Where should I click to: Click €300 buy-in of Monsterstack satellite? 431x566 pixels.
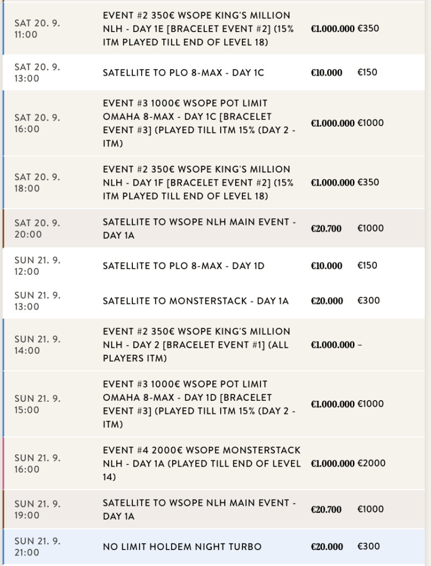368,301
